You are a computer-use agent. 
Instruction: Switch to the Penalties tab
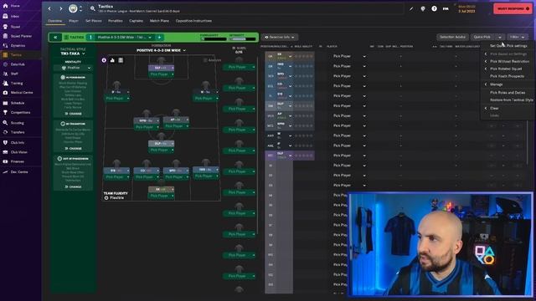(116, 21)
